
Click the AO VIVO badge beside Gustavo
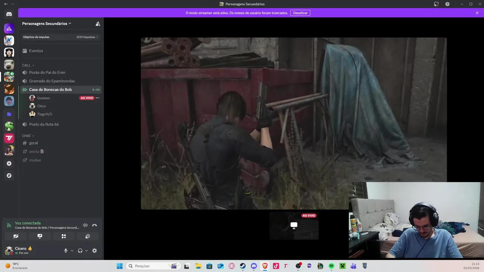[87, 98]
